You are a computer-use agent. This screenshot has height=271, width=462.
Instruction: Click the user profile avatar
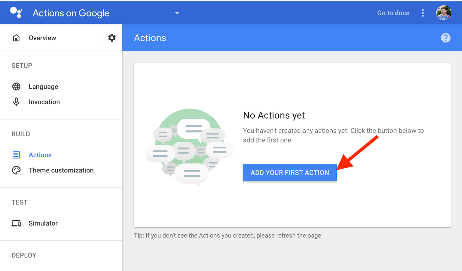444,13
